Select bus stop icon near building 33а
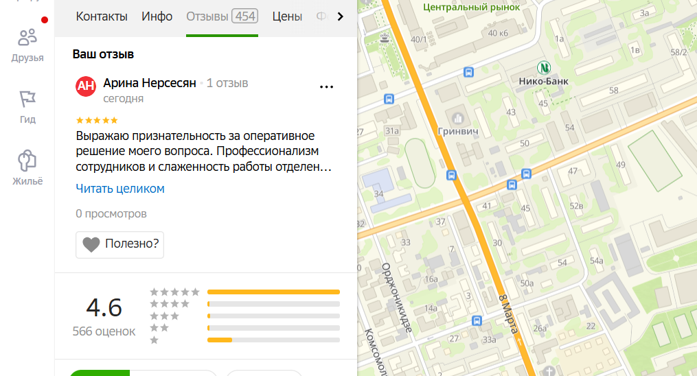697x376 pixels. point(477,320)
